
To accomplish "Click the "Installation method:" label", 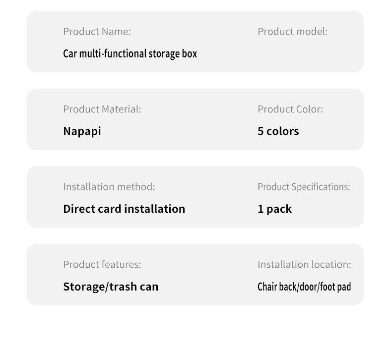I will coord(109,187).
